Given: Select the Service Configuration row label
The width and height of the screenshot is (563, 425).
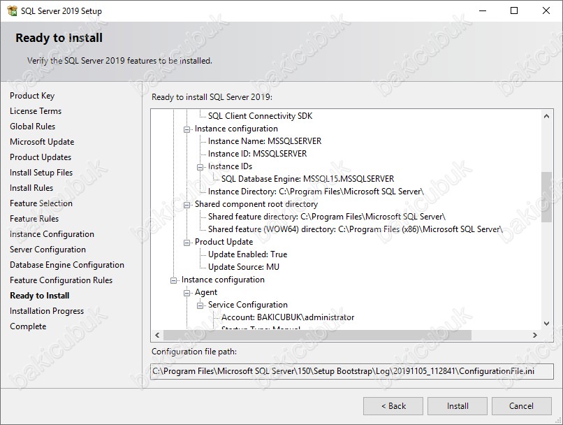Looking at the screenshot, I should (x=248, y=305).
